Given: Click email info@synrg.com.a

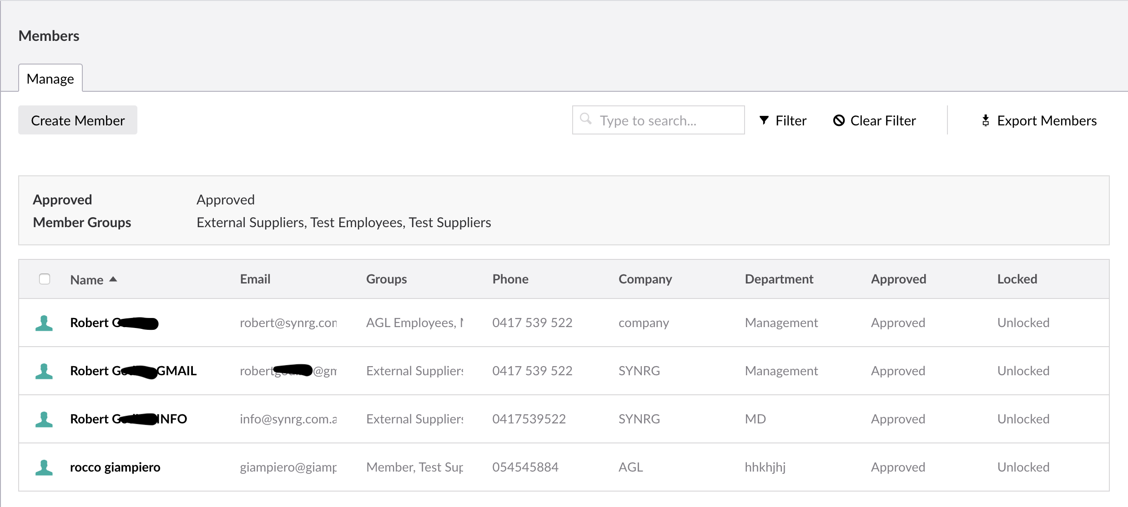Looking at the screenshot, I should (x=288, y=419).
